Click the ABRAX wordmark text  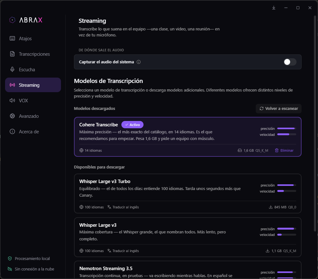point(31,20)
